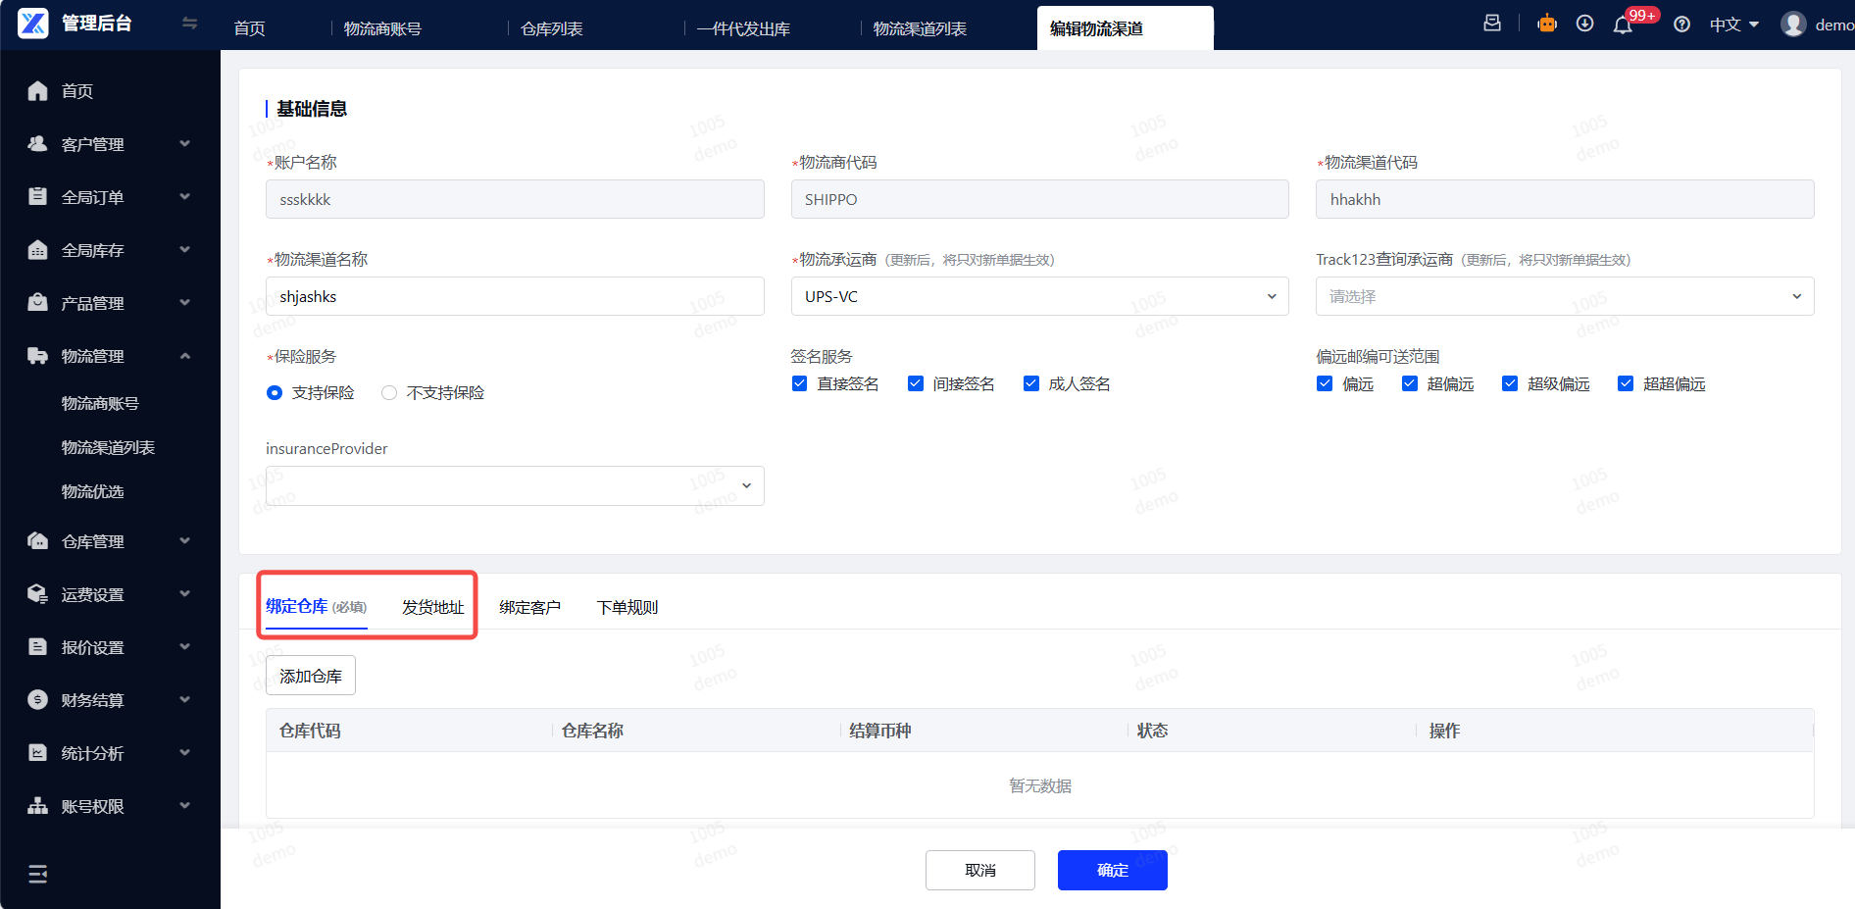Click the 账号权限 hierarchy icon
The image size is (1855, 909).
coord(37,806)
